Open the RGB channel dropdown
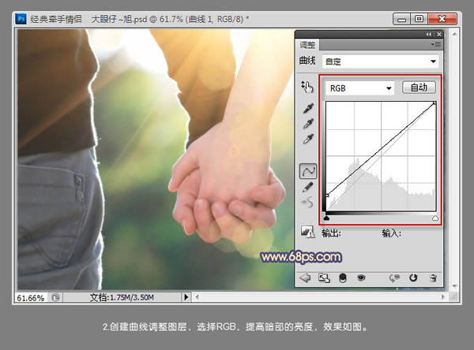Viewport: 474px width, 350px height. [x=360, y=88]
